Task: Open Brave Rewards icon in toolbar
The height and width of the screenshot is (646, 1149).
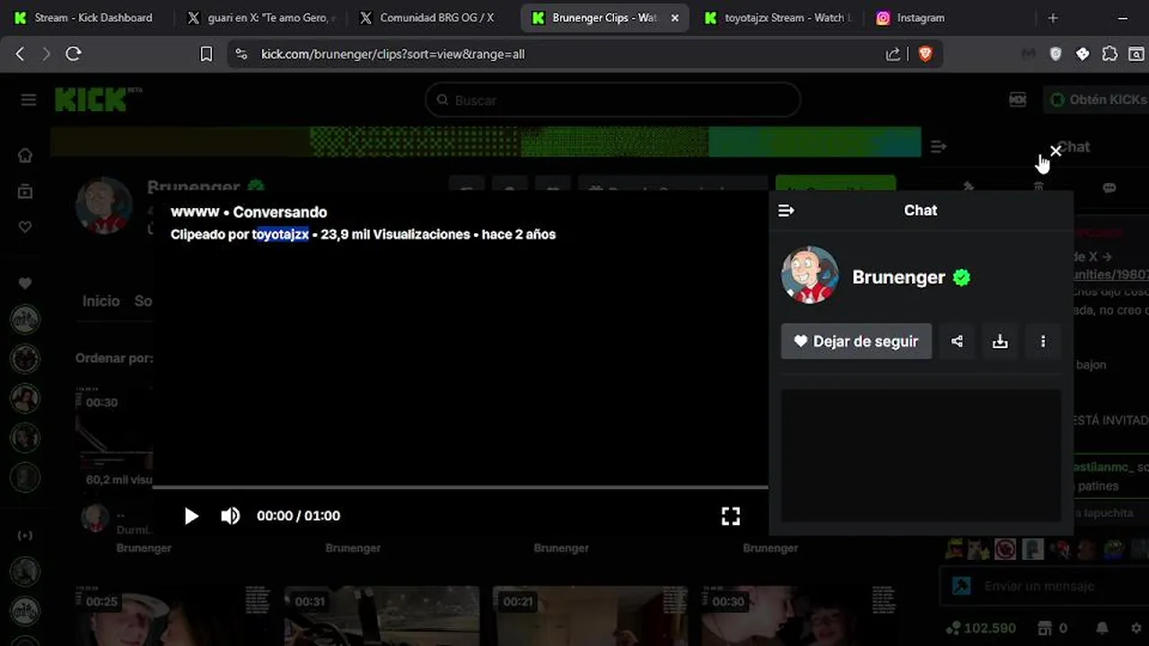Action: coord(1083,54)
